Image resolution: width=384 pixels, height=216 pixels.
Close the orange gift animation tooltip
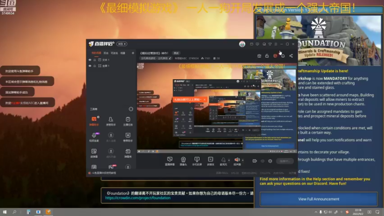tap(204, 100)
